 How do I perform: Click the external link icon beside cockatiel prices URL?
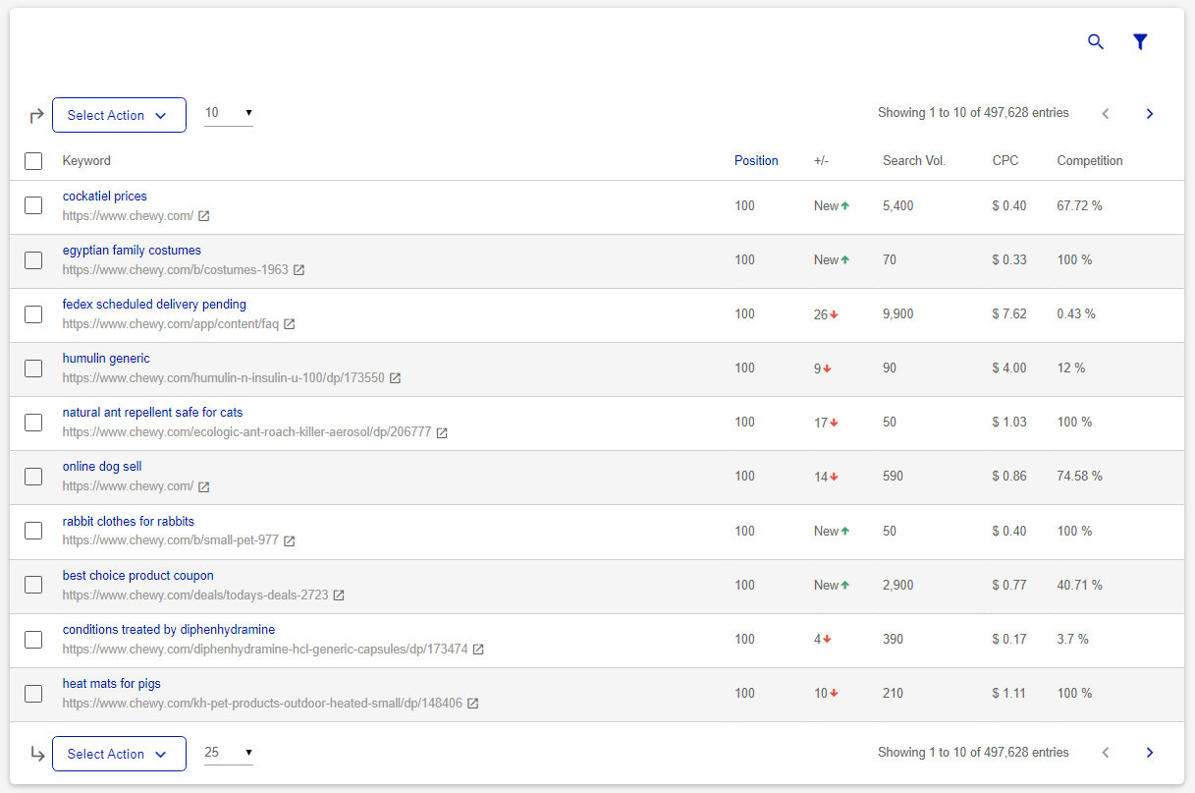(203, 215)
